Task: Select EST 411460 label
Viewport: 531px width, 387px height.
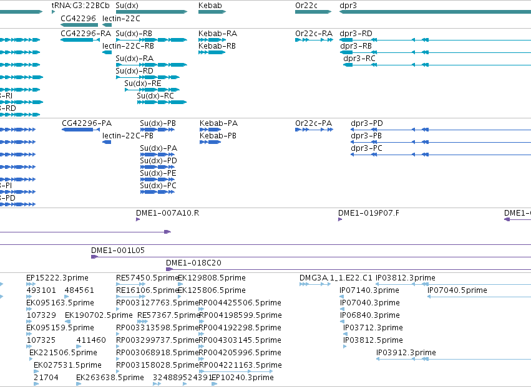Action: point(91,341)
